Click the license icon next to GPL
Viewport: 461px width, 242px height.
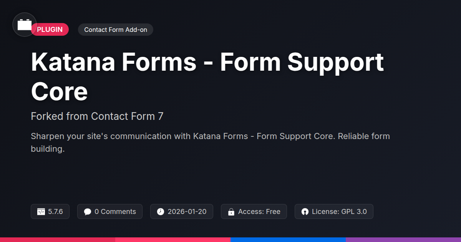305,212
